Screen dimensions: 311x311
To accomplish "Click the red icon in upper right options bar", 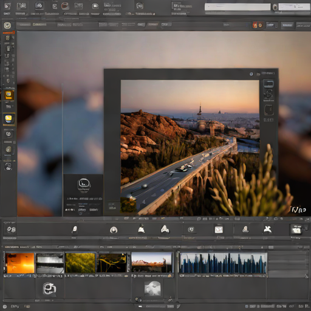I will pos(255,25).
